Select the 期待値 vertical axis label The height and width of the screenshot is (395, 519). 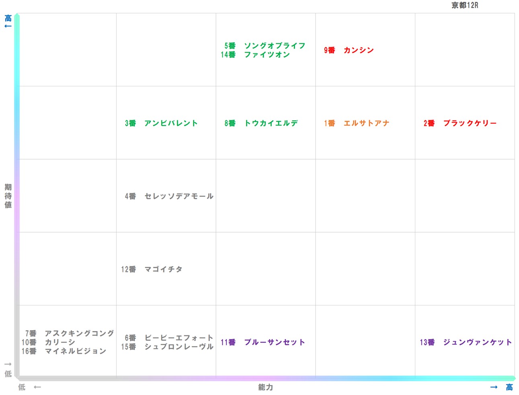(x=8, y=196)
